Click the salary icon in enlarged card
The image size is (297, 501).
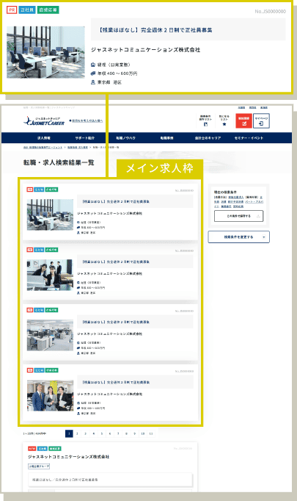coord(93,73)
